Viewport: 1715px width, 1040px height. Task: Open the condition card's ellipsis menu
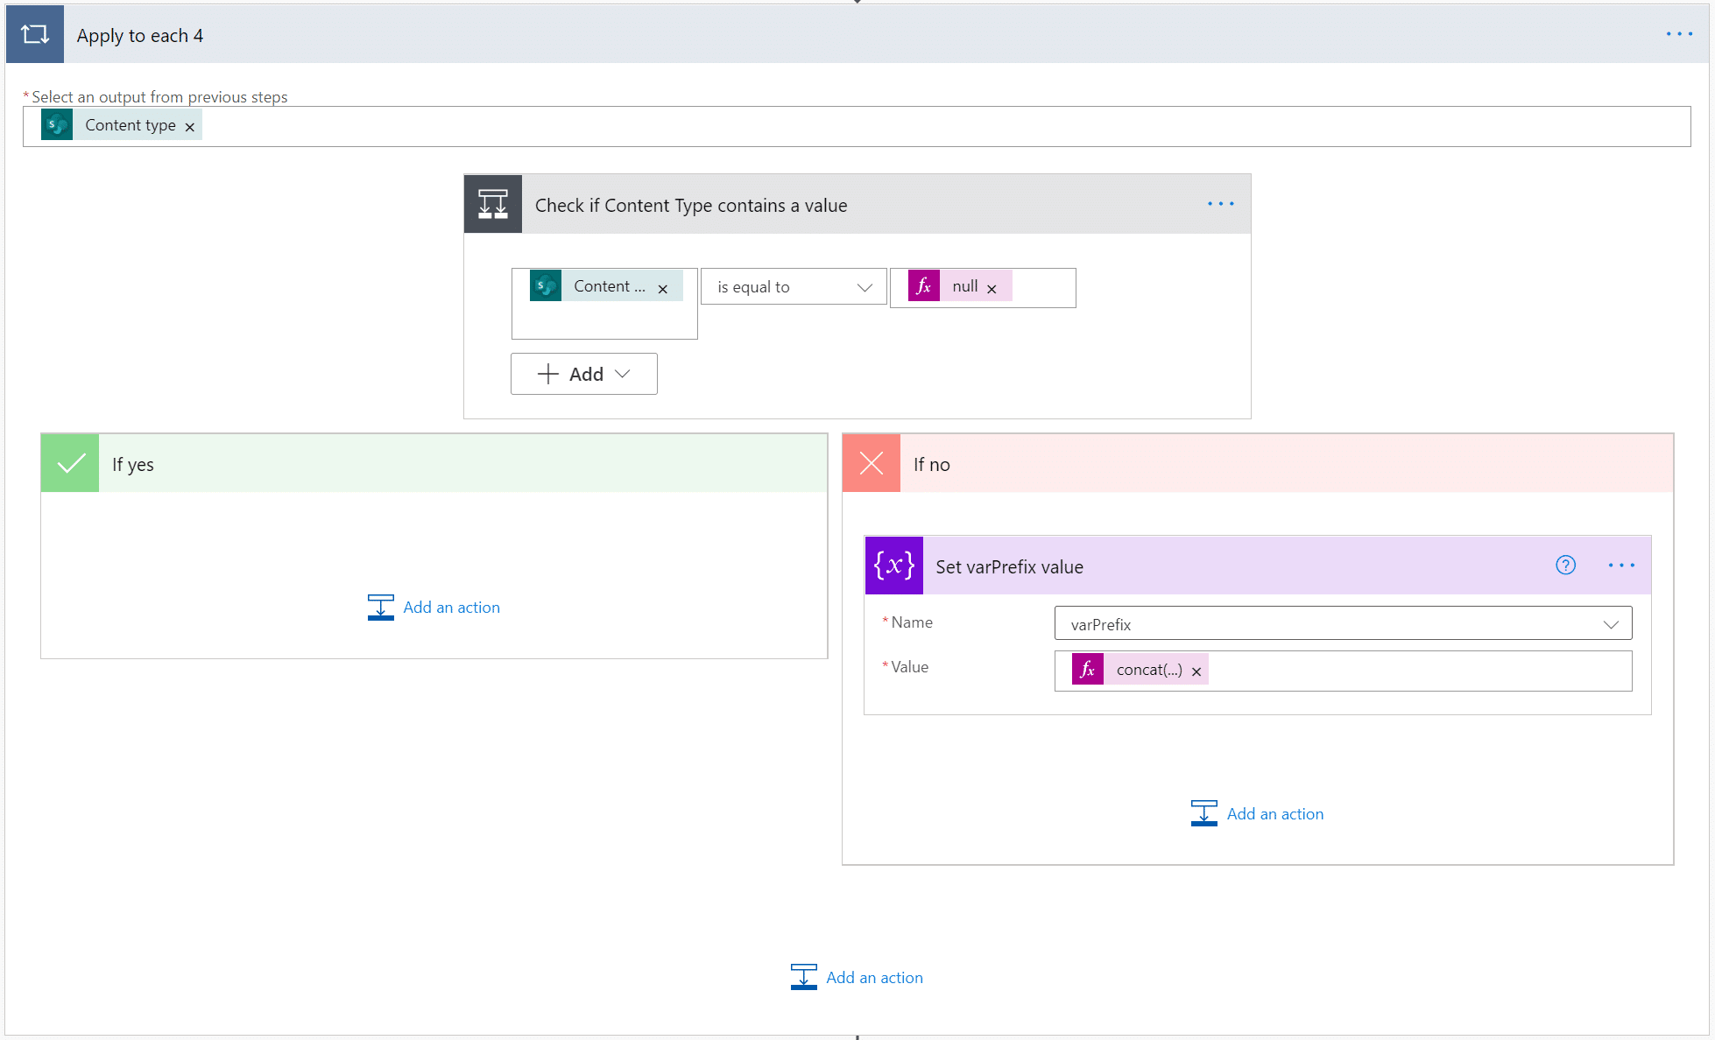[1220, 204]
